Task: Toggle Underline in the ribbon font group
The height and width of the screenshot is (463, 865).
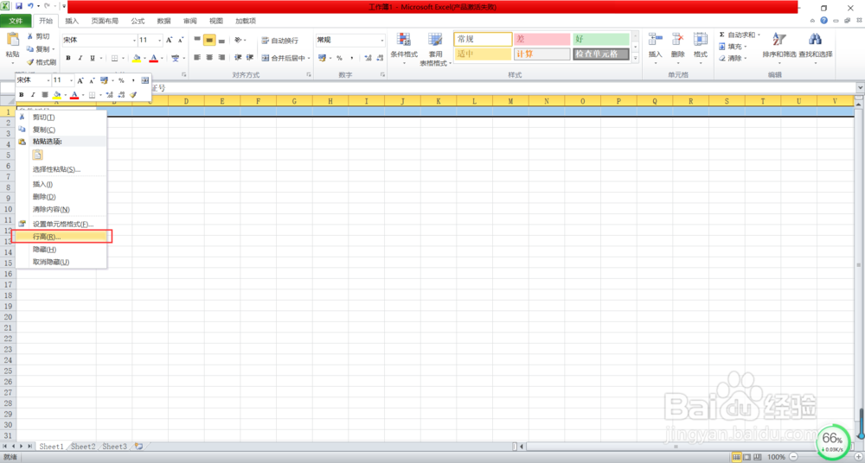Action: pos(93,58)
